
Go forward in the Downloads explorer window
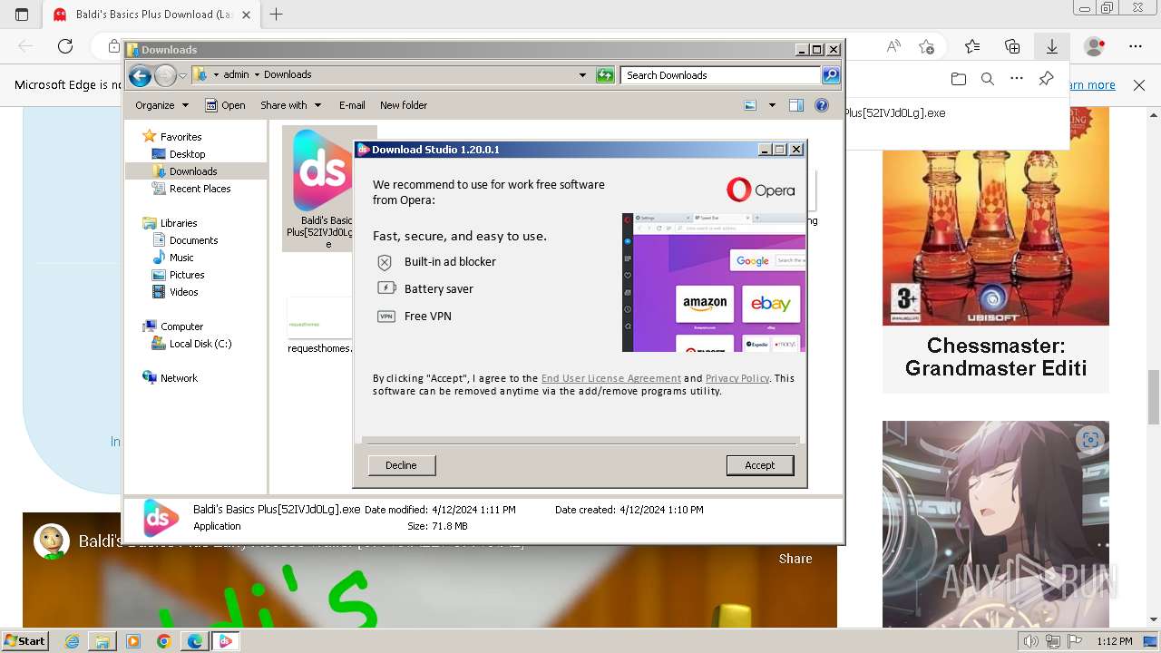[165, 76]
